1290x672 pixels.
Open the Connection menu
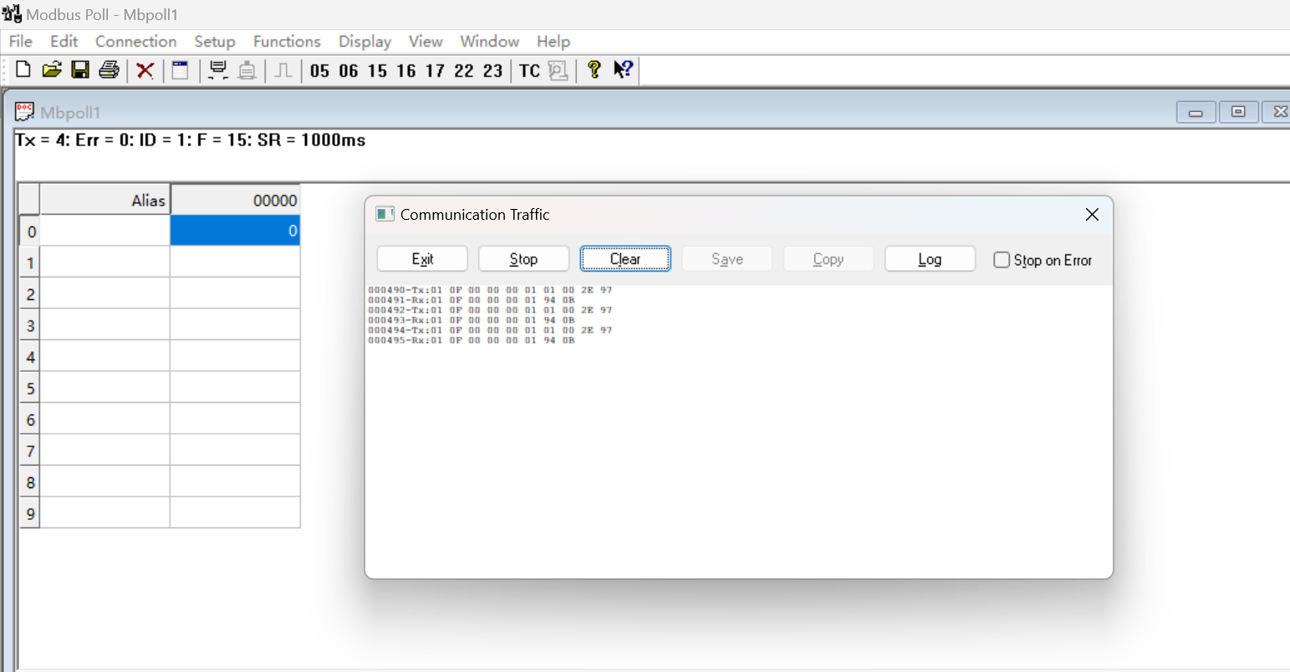click(136, 42)
